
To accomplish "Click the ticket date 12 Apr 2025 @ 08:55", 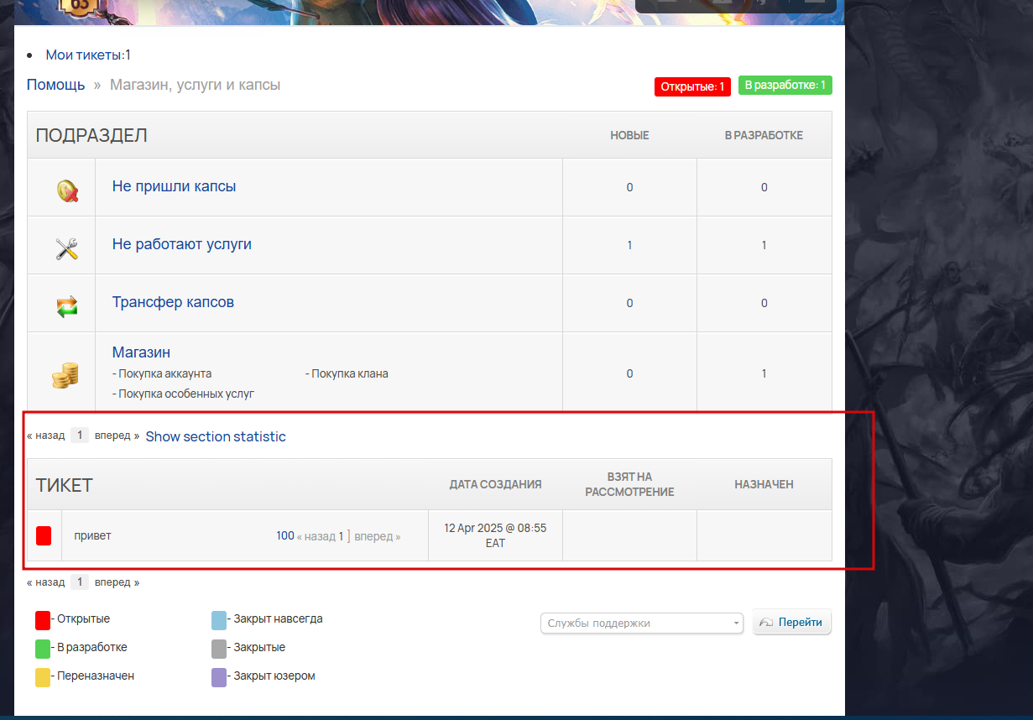I will [x=495, y=535].
